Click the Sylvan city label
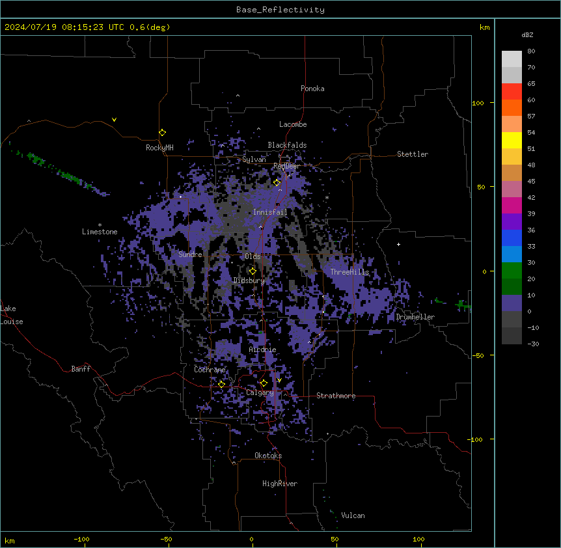561x548 pixels. (x=254, y=159)
